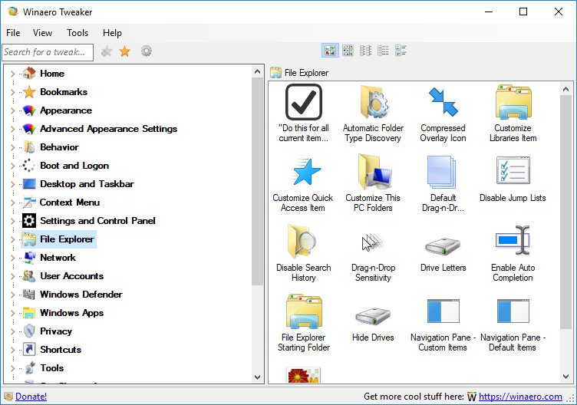Open Default Drag-n-Drop action tweak
Image resolution: width=577 pixels, height=405 pixels.
[443, 183]
